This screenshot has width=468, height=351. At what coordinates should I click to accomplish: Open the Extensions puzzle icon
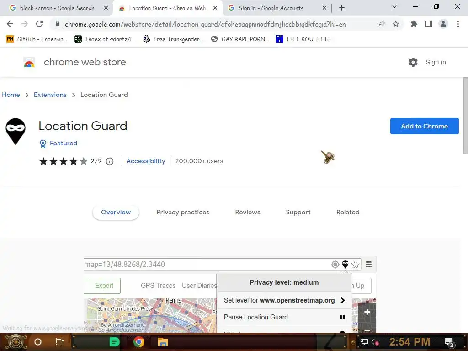(414, 24)
